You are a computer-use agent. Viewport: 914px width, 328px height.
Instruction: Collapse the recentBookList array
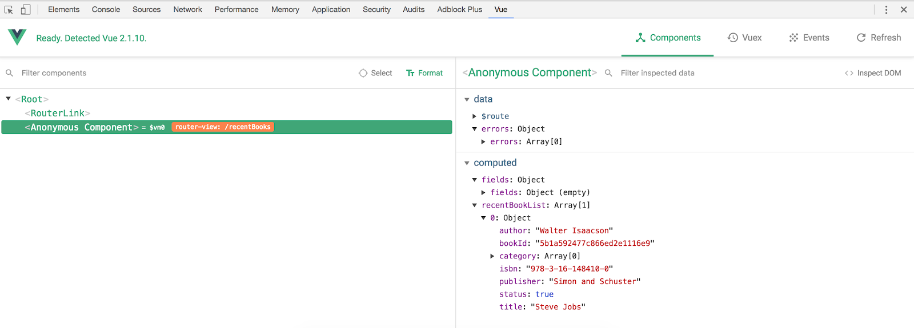point(474,205)
